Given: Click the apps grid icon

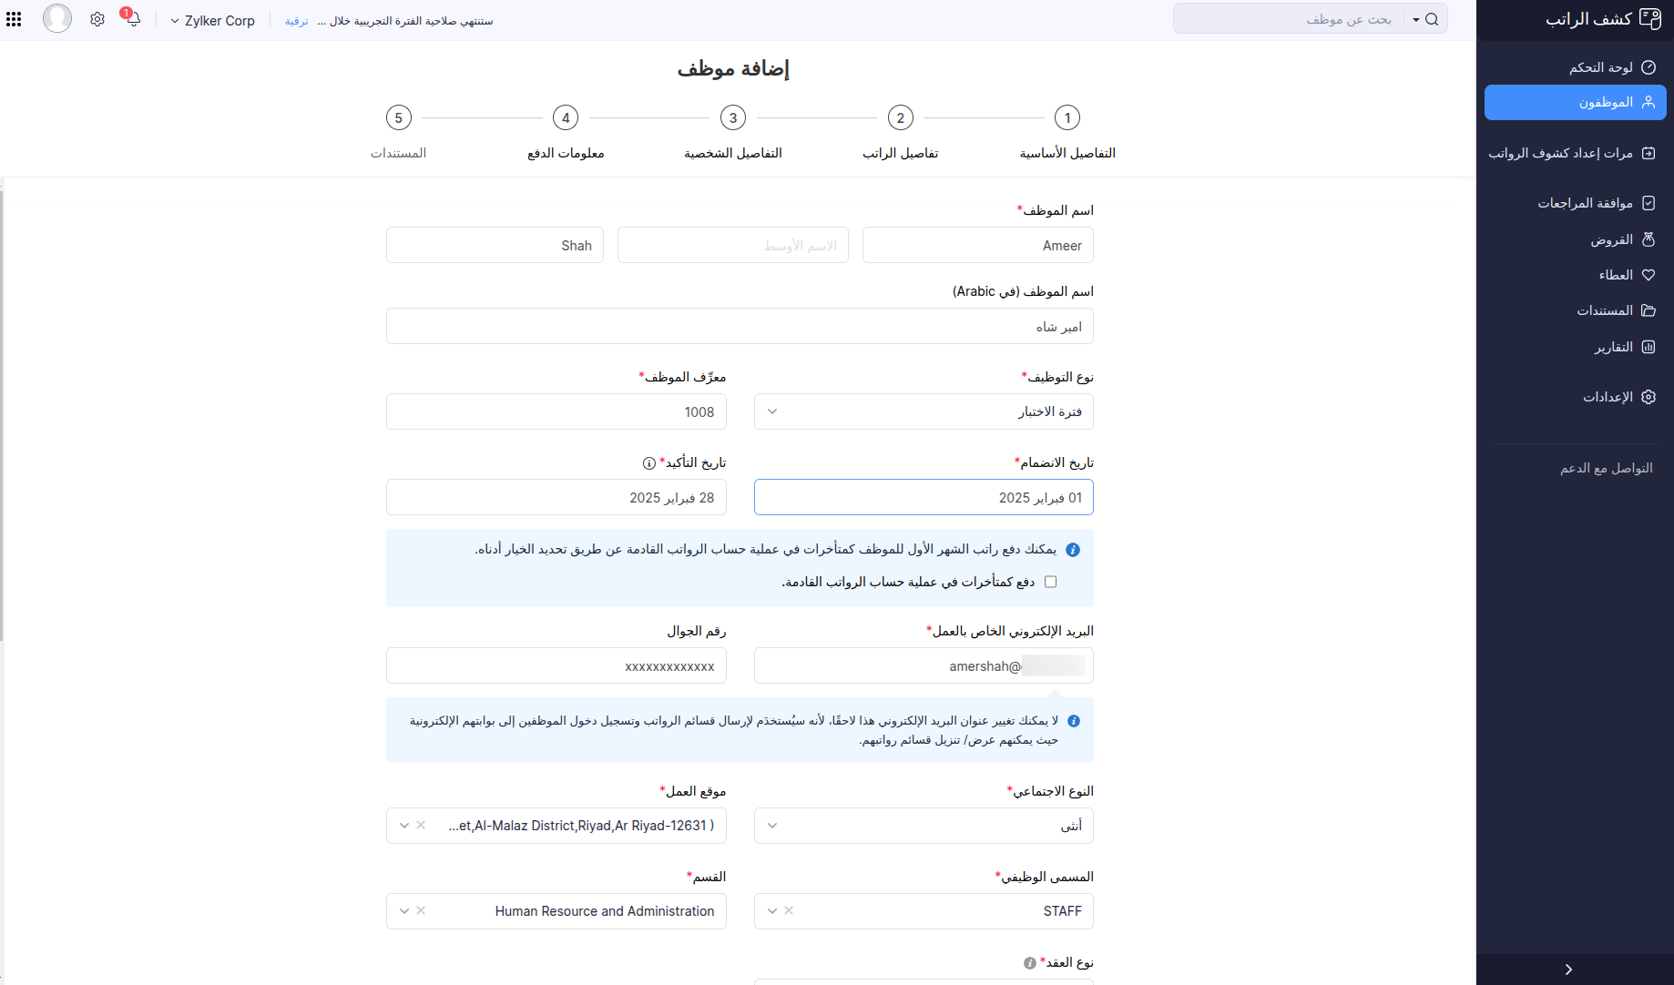Looking at the screenshot, I should pos(14,18).
